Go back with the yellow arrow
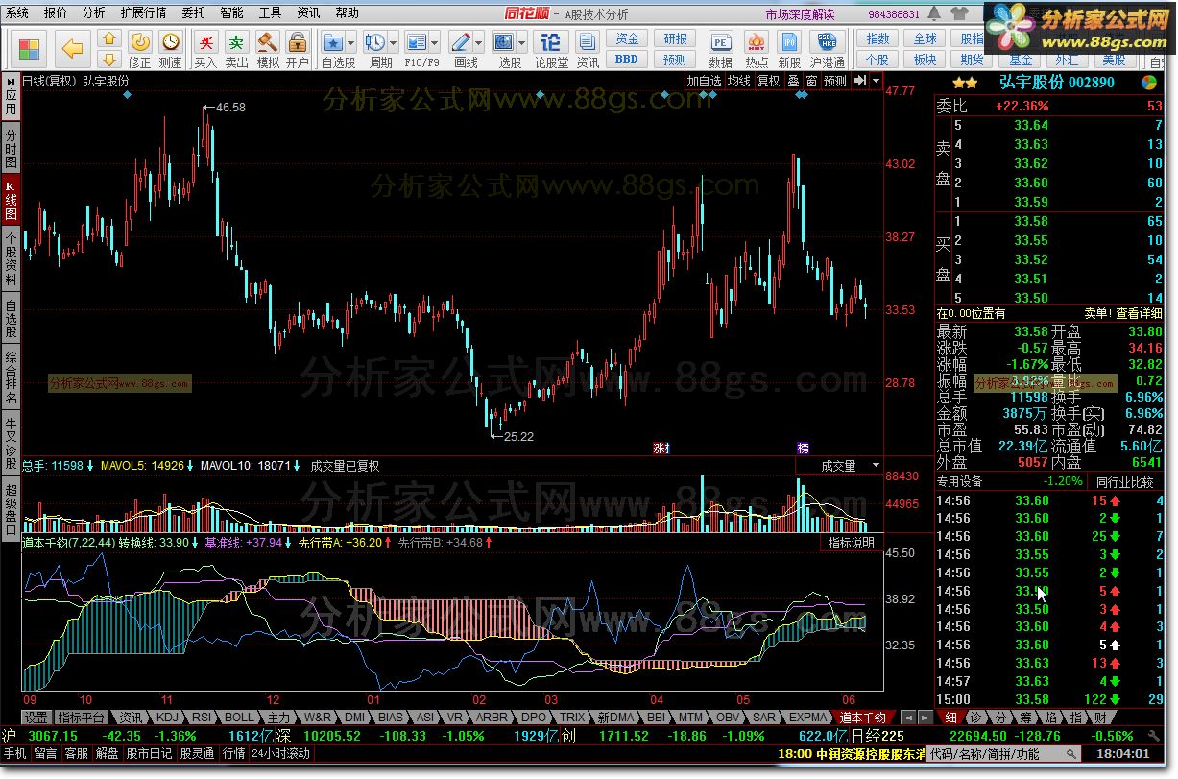This screenshot has height=779, width=1178. pyautogui.click(x=72, y=49)
